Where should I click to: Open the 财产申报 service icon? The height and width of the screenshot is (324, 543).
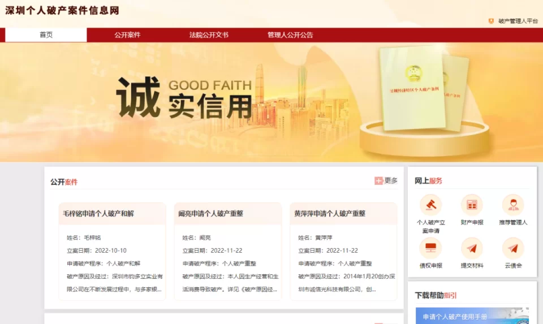472,205
